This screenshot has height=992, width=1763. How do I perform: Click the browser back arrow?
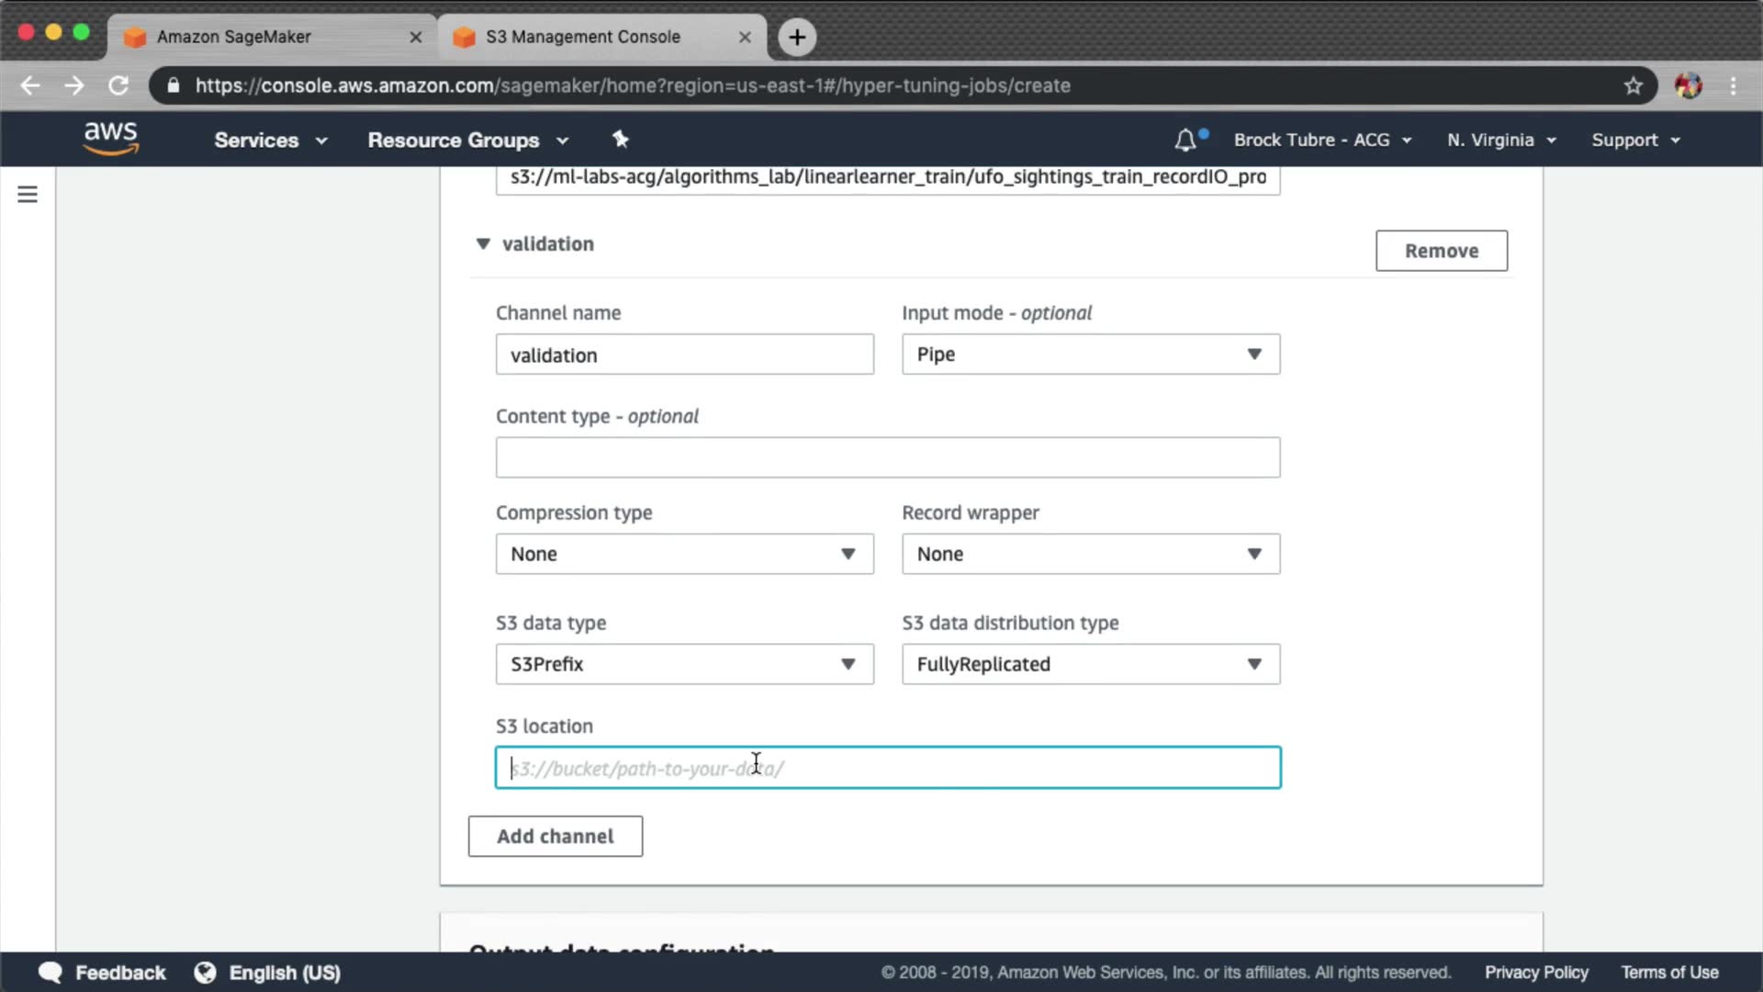click(x=30, y=85)
